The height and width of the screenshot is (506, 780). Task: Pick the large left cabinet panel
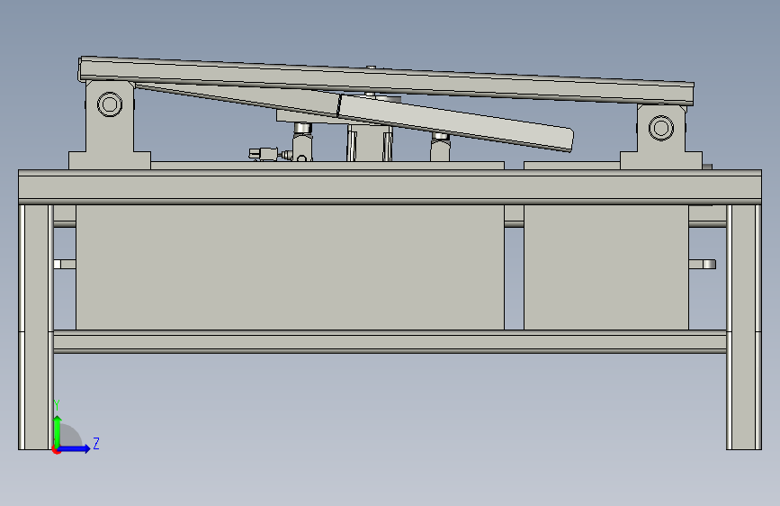tap(290, 267)
